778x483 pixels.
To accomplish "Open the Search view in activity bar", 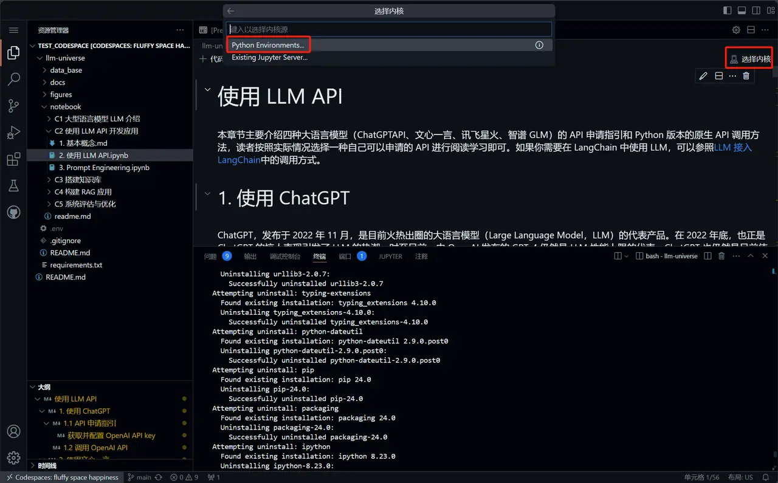I will tap(13, 80).
